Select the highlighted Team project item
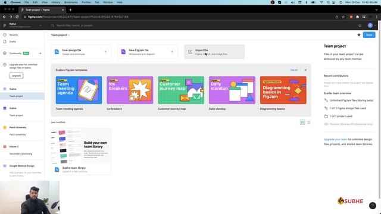The width and height of the screenshot is (381, 214). tap(22, 96)
